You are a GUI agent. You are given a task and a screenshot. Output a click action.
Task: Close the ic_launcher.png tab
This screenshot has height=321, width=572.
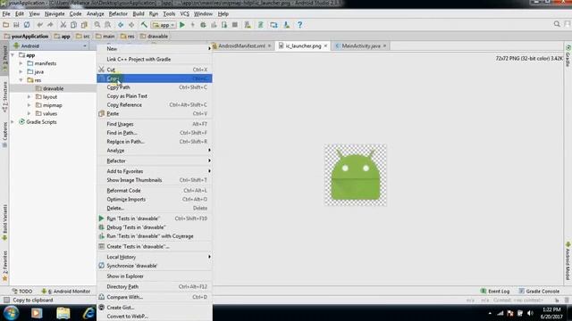[x=325, y=45]
